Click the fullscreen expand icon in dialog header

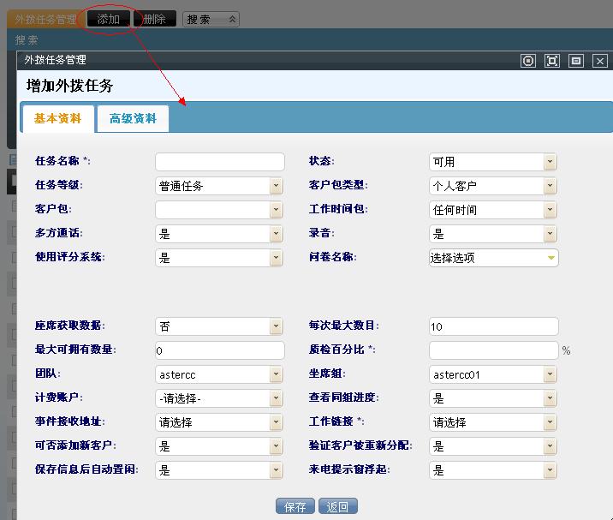pos(552,61)
